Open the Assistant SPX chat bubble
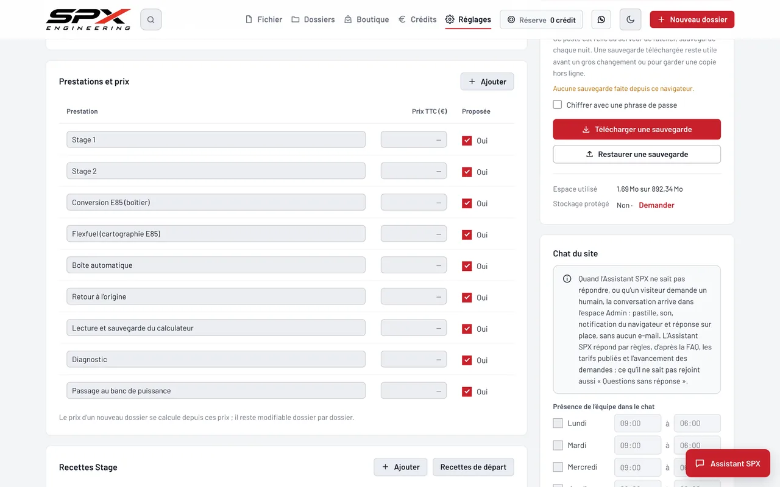This screenshot has width=780, height=487. coord(728,463)
